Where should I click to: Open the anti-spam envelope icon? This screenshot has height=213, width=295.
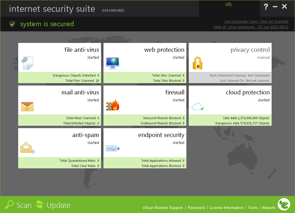click(x=27, y=148)
